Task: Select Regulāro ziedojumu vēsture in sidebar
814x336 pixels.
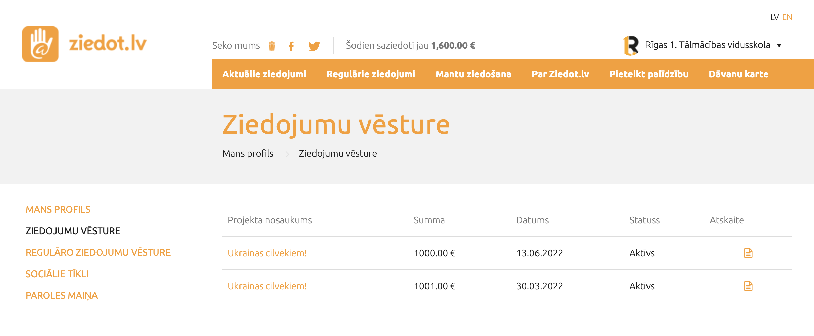Action: click(98, 252)
